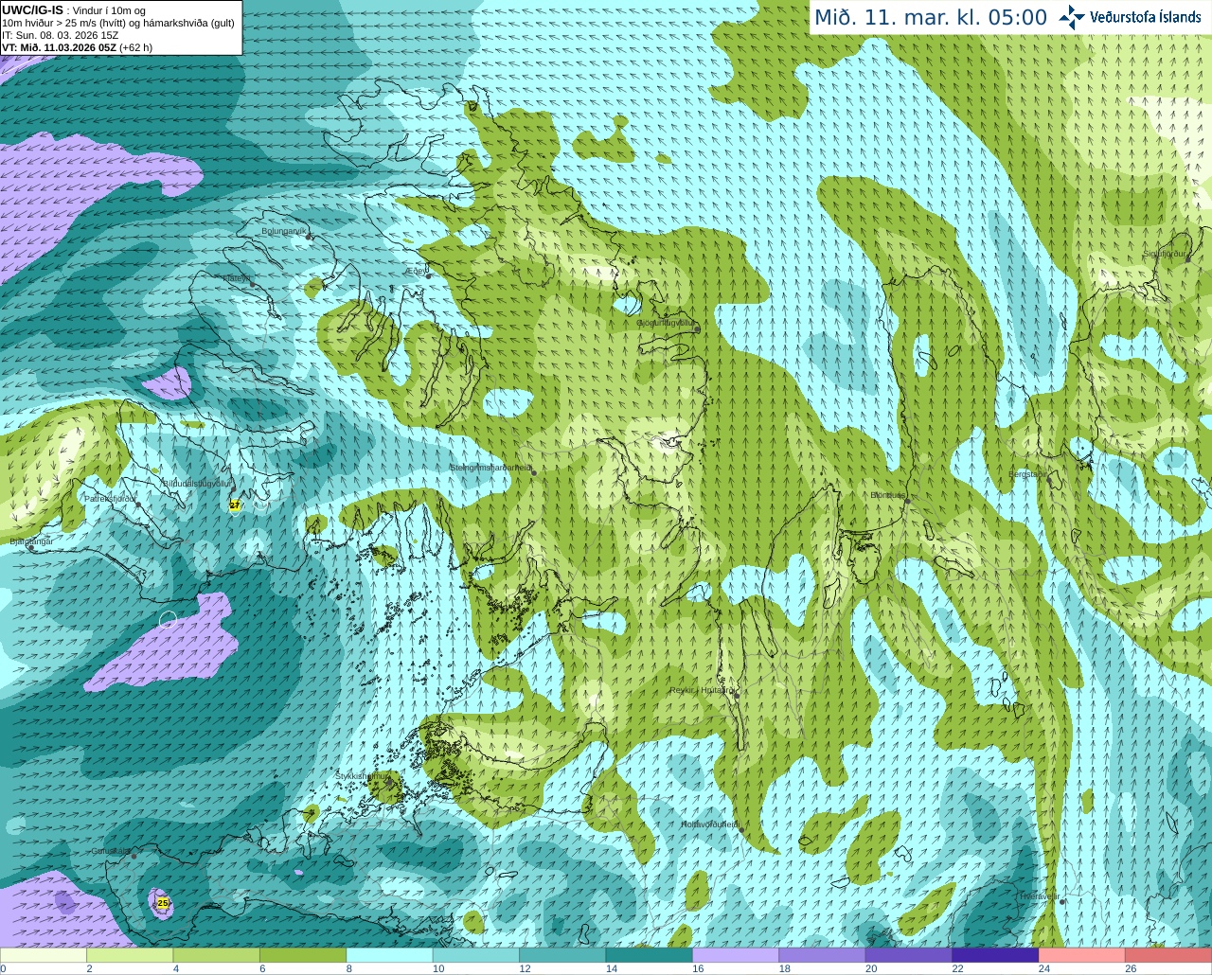Click the Hveravellir station label
Viewport: 1212px width, 975px height.
click(1039, 895)
